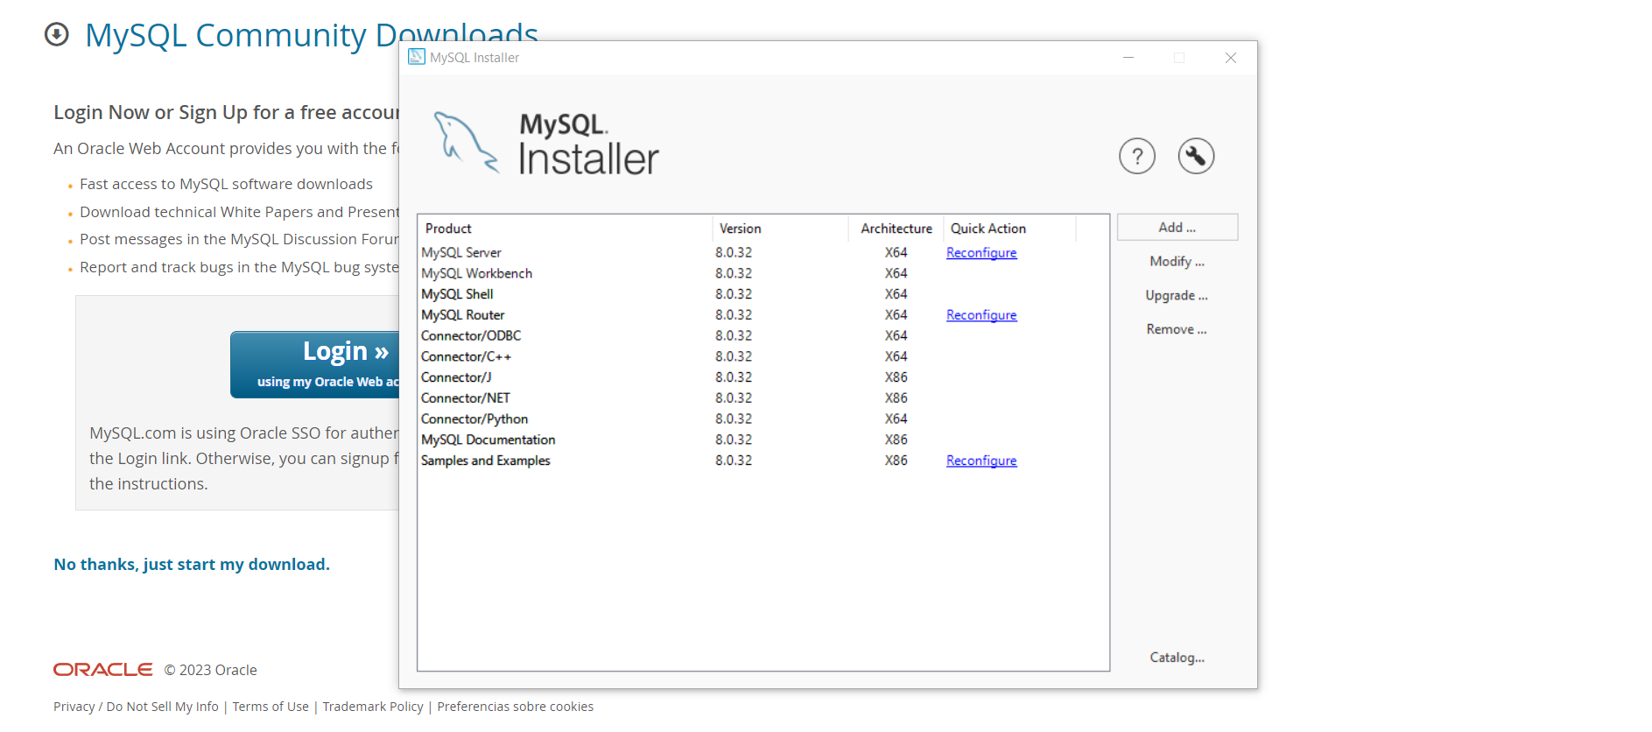The image size is (1652, 732).
Task: Minimize the MySQL Installer window
Action: click(x=1128, y=58)
